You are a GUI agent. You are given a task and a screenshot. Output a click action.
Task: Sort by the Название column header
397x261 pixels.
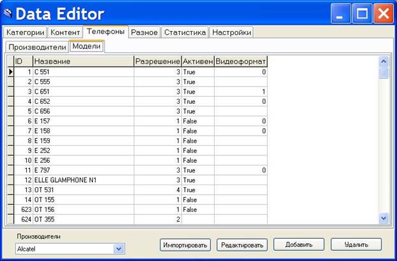pos(83,62)
